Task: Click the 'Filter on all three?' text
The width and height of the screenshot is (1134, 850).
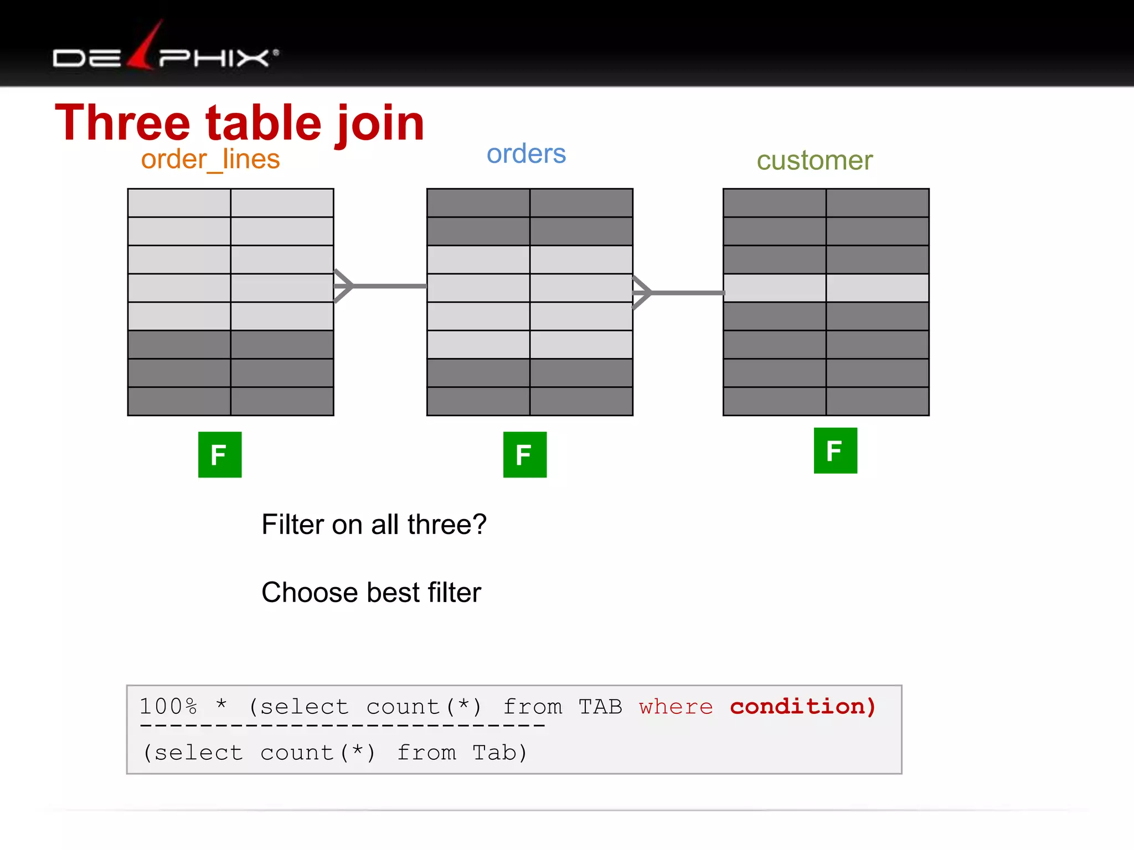Action: [x=374, y=524]
